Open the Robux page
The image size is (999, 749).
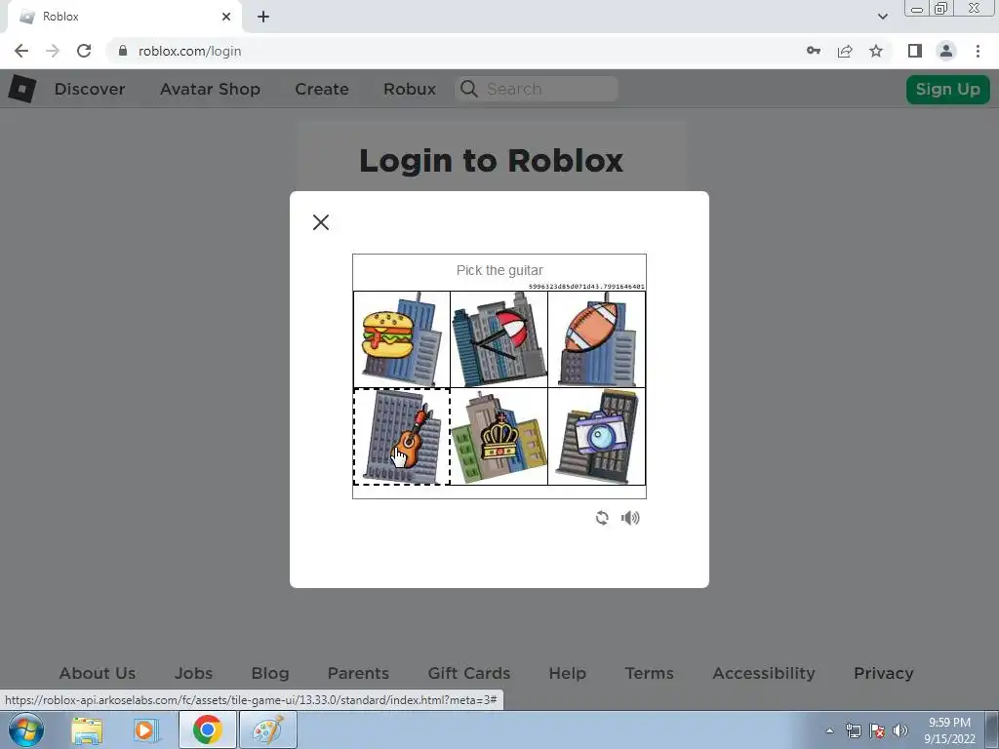[410, 89]
